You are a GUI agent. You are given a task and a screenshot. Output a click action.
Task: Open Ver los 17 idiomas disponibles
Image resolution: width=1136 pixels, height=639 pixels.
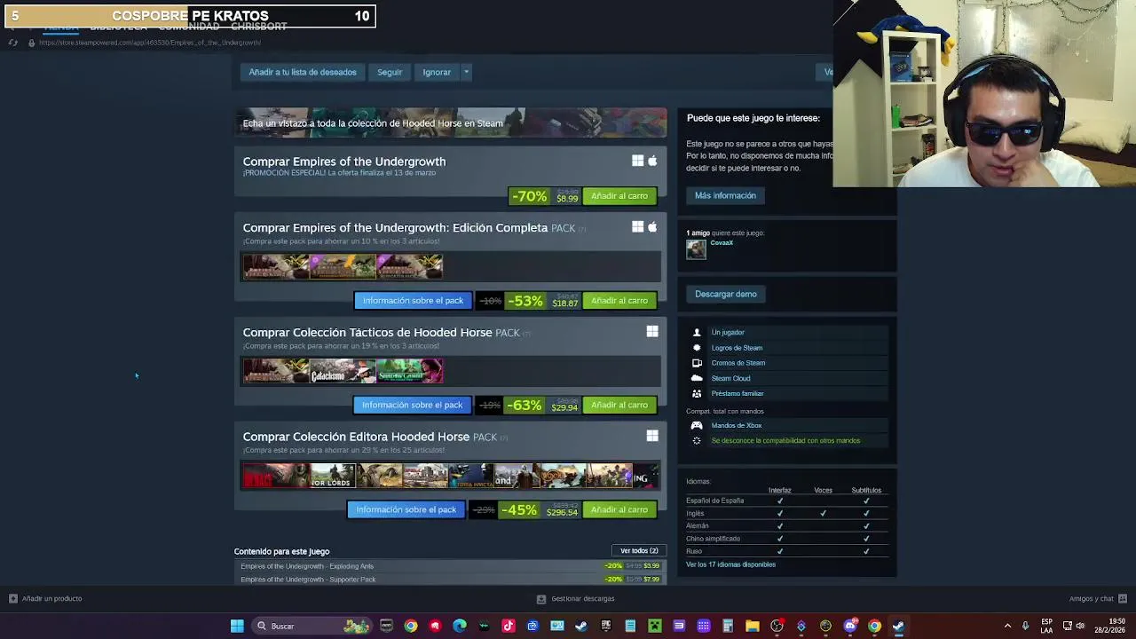(x=730, y=564)
